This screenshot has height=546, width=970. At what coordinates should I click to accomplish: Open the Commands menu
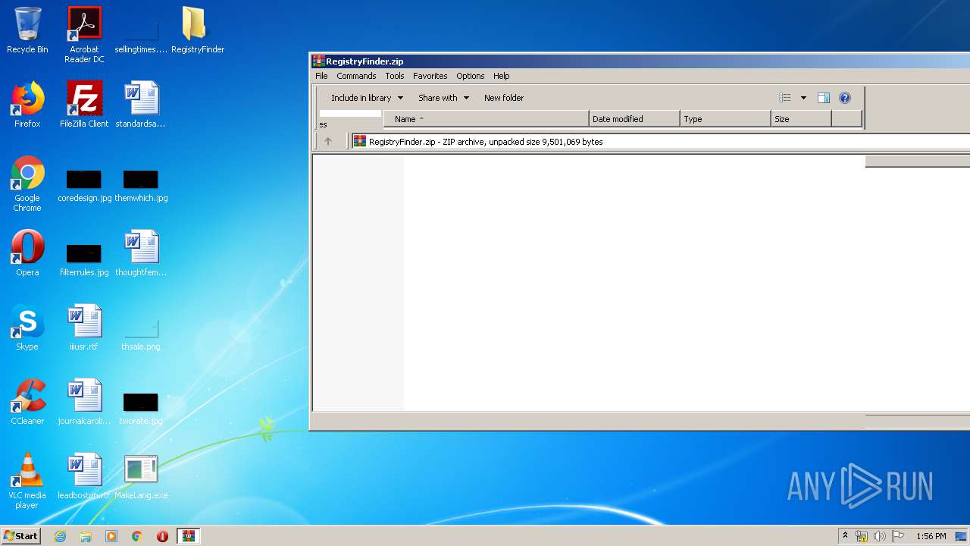356,76
